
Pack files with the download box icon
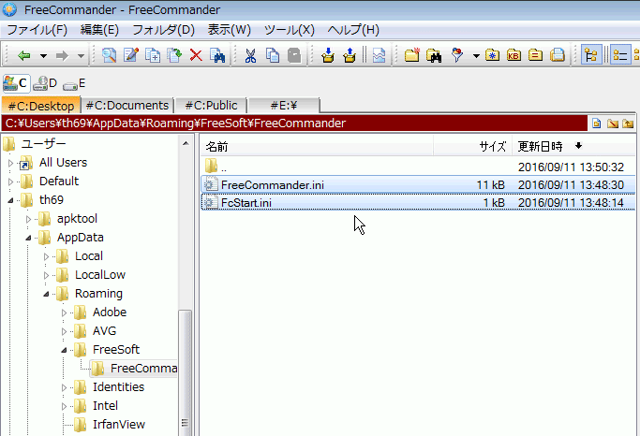(328, 55)
